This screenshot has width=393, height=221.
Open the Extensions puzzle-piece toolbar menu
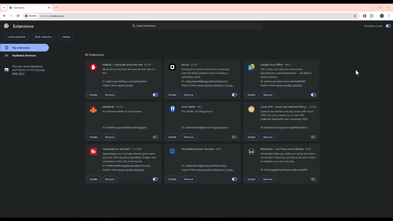(x=372, y=16)
